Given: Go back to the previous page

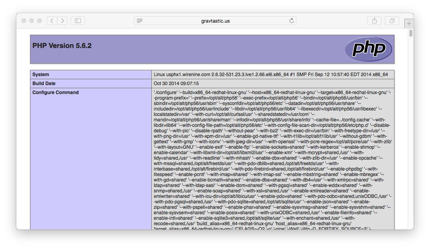Looking at the screenshot, I should click(x=52, y=21).
